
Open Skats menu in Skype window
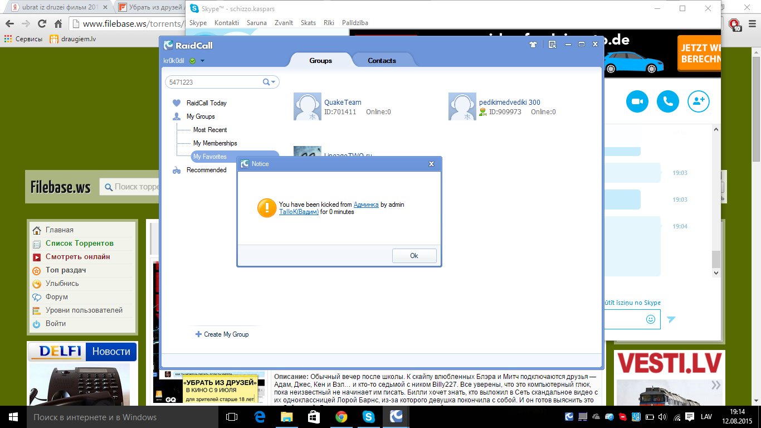coord(308,23)
